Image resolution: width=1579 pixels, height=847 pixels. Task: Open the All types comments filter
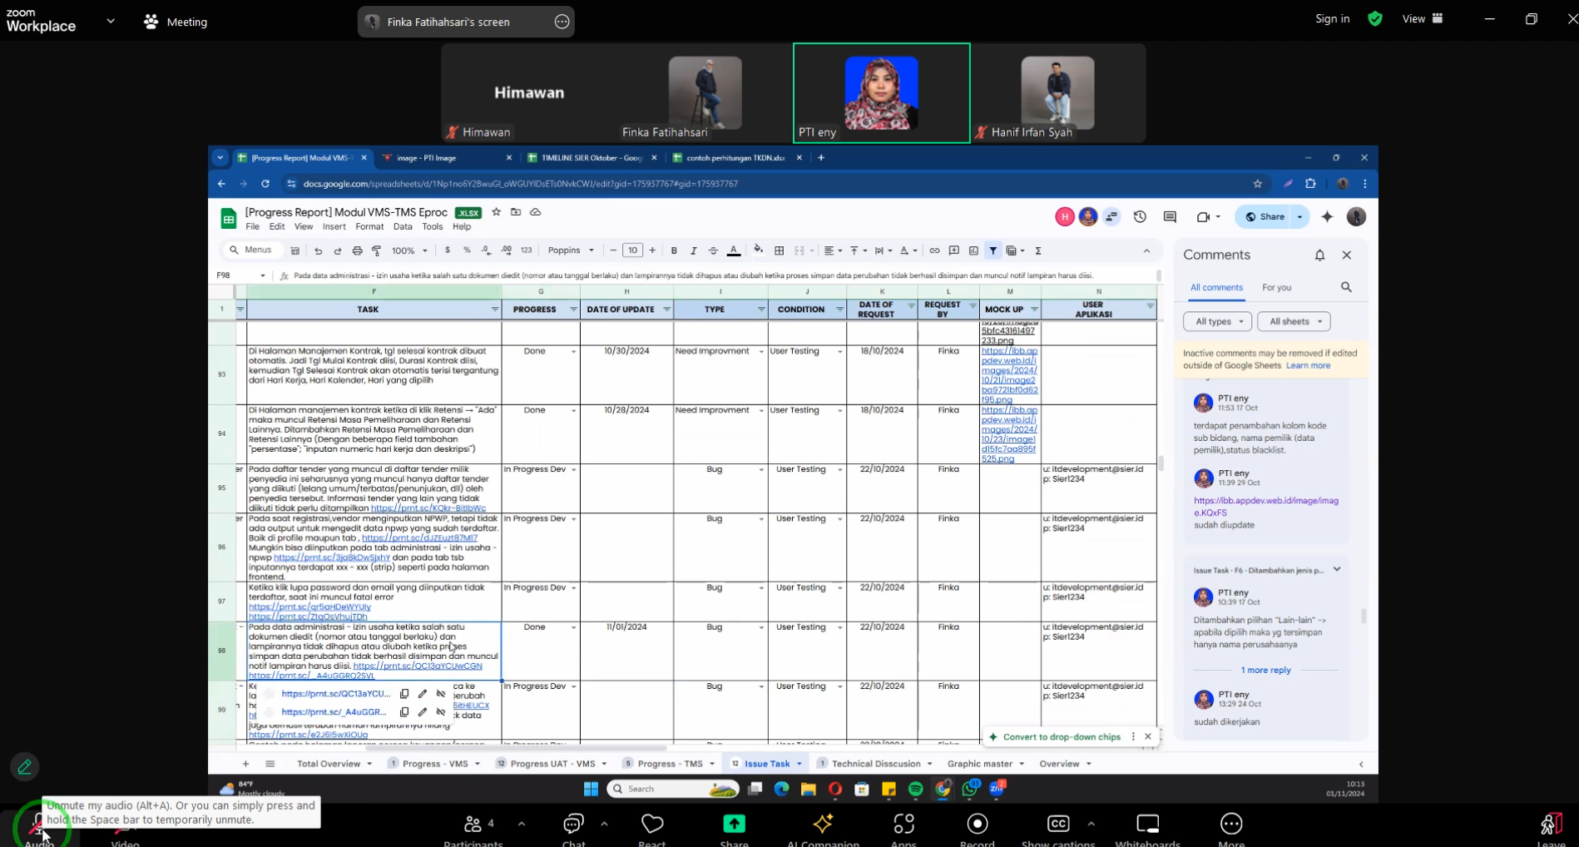pos(1217,321)
